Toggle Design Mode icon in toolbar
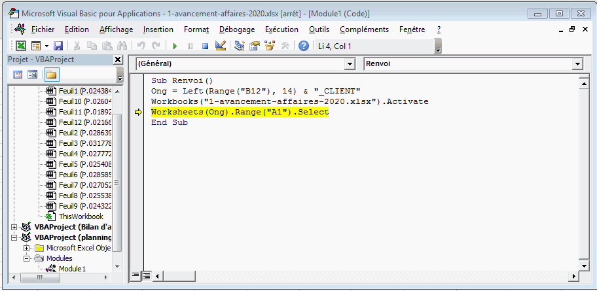 (220, 46)
